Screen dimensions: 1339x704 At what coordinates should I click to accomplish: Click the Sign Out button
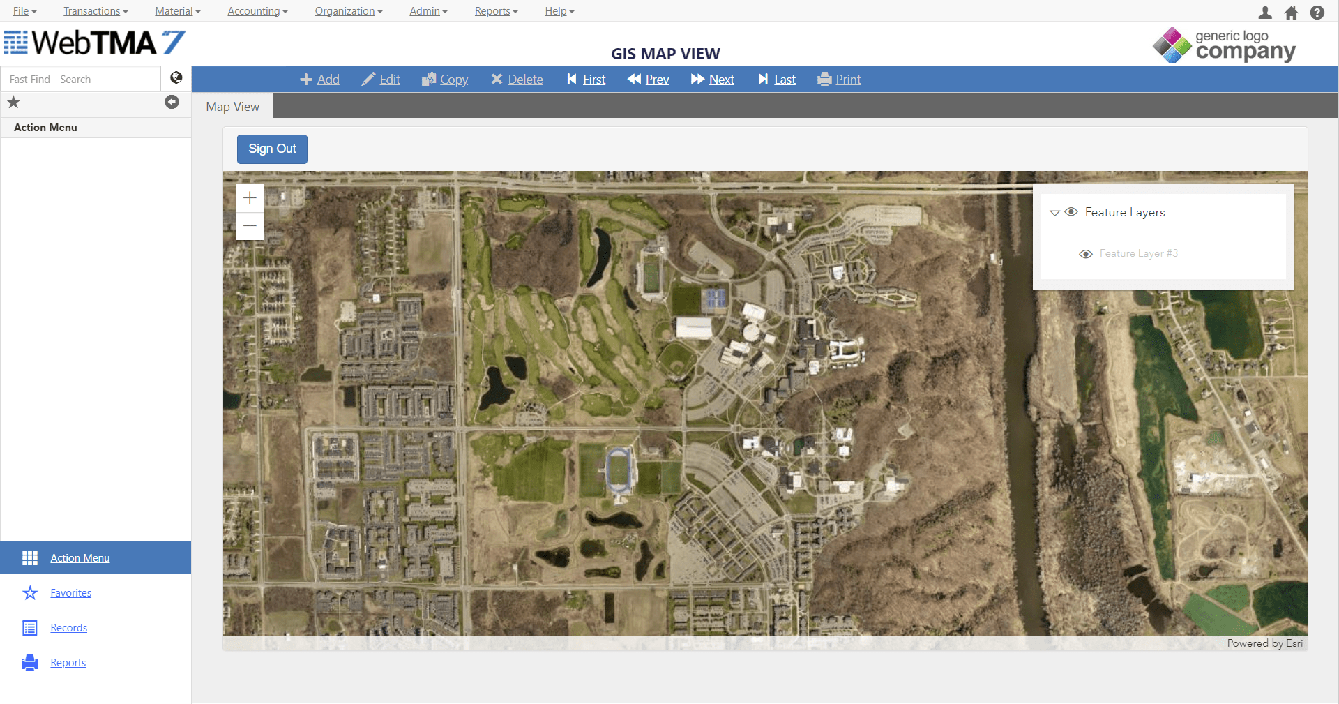(271, 149)
